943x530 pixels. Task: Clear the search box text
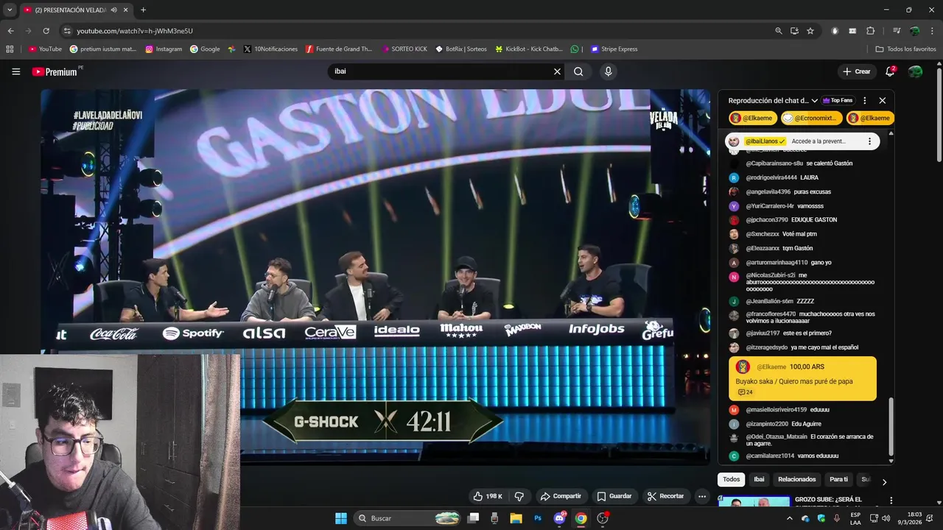(x=557, y=71)
